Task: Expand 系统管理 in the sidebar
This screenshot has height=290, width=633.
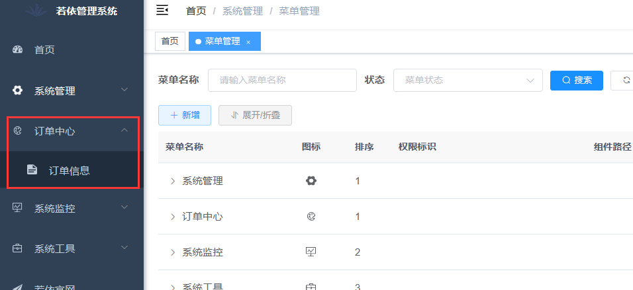Action: tap(124, 89)
